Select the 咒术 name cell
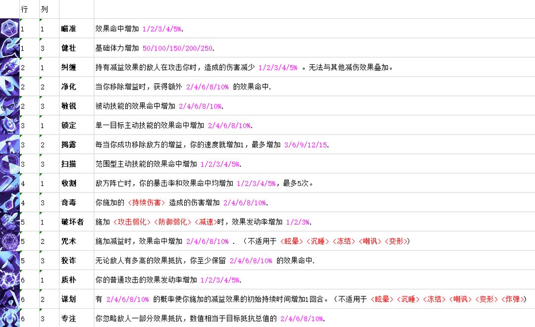 pos(76,241)
